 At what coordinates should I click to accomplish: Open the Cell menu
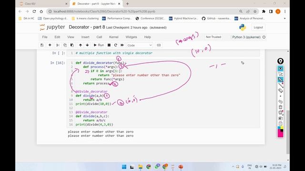tap(99, 37)
